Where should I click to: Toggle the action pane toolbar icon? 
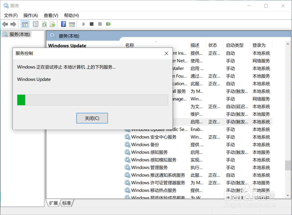[72, 24]
